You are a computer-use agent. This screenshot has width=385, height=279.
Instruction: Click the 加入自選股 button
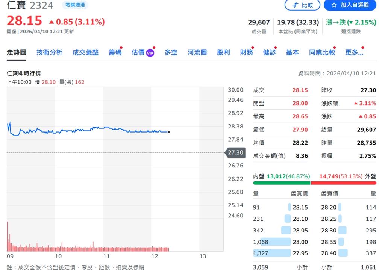coord(350,5)
